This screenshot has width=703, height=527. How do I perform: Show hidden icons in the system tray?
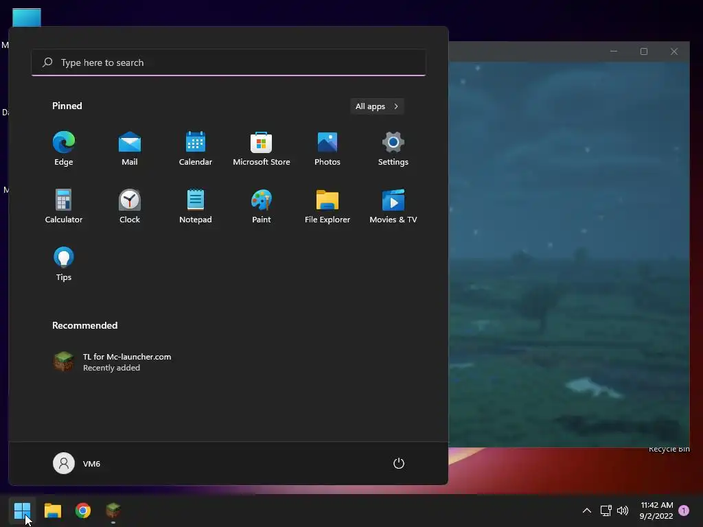click(x=586, y=511)
